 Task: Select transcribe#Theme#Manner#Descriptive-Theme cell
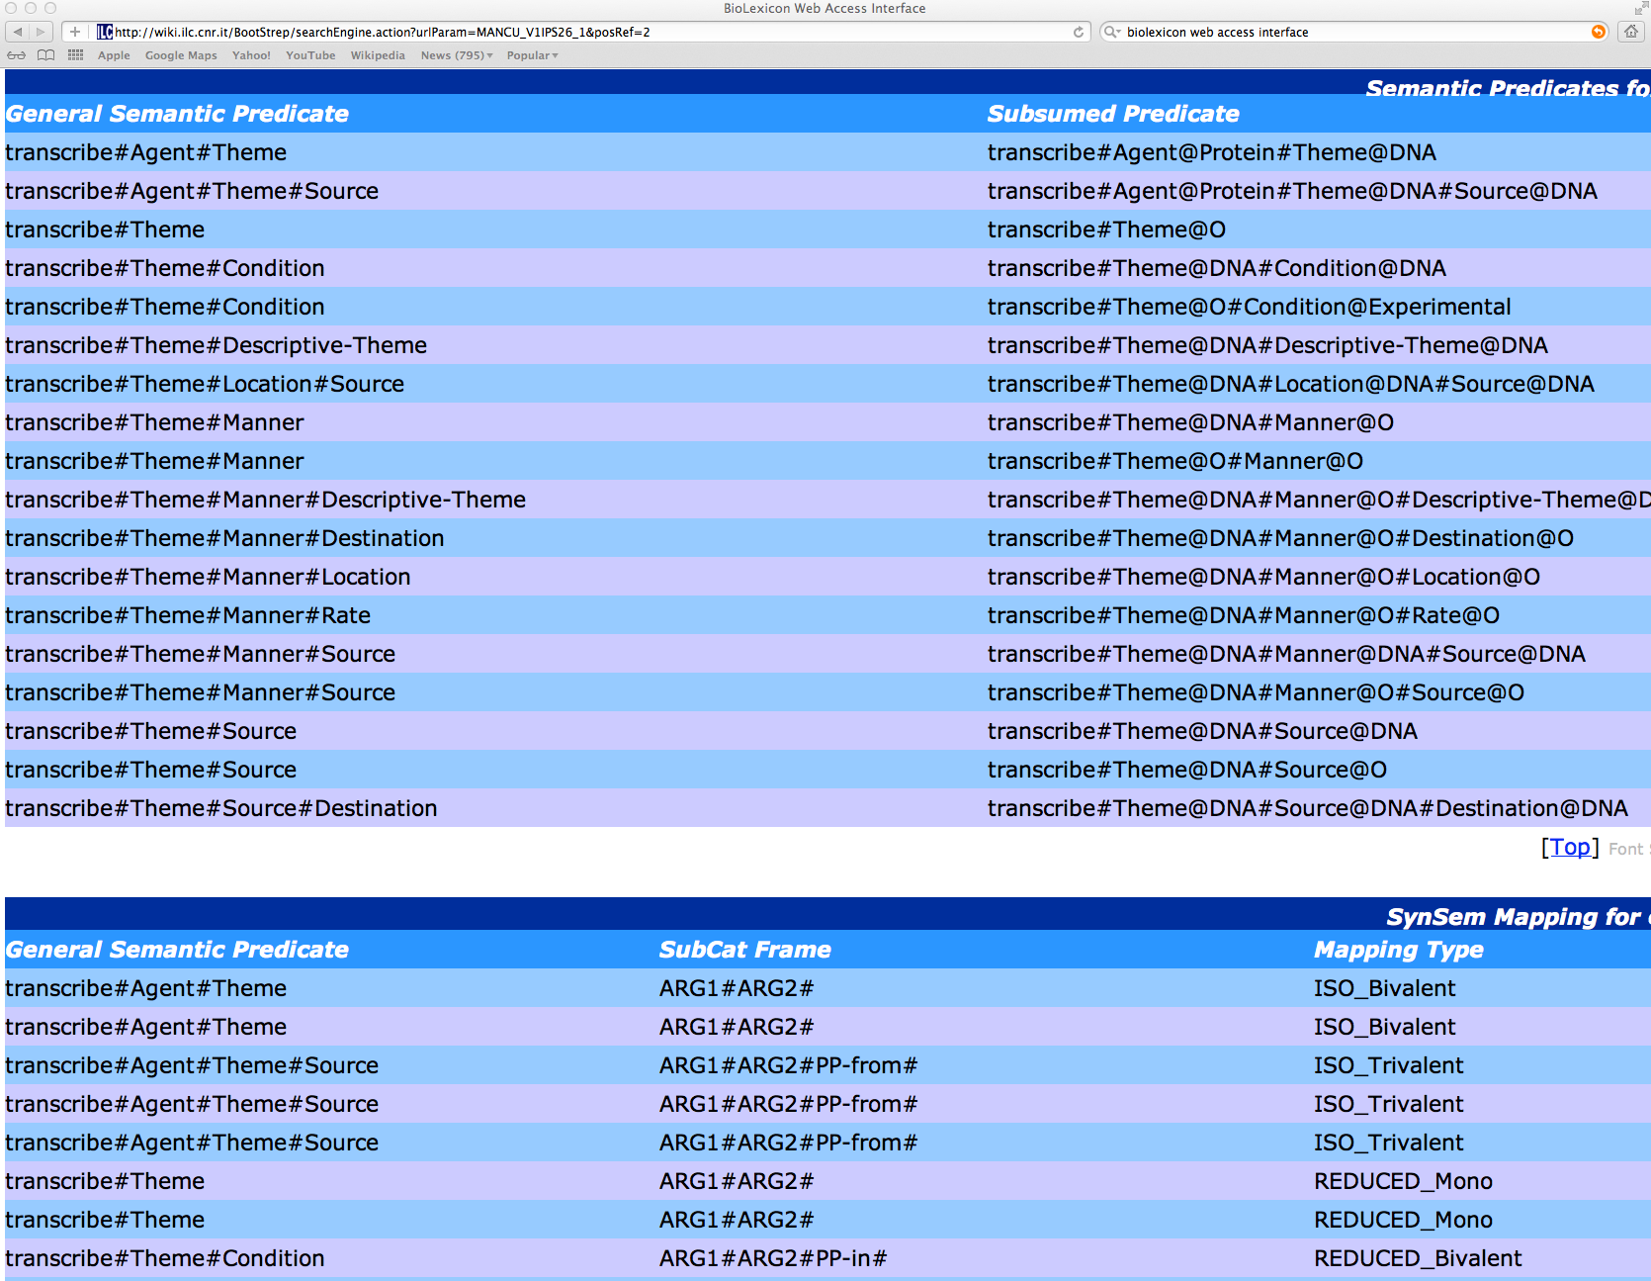pos(265,500)
